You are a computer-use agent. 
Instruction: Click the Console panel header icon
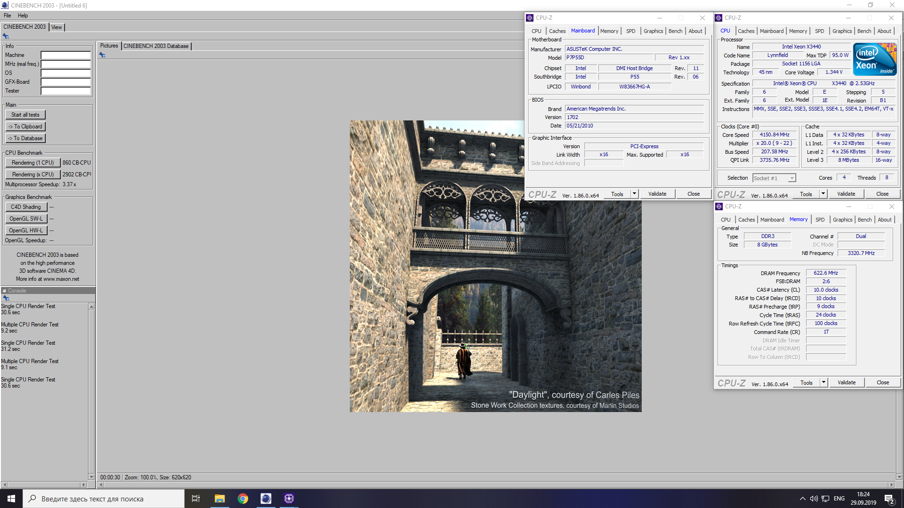4,291
